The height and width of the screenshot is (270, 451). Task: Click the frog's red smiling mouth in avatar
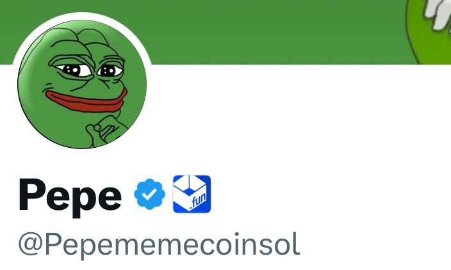point(86,100)
